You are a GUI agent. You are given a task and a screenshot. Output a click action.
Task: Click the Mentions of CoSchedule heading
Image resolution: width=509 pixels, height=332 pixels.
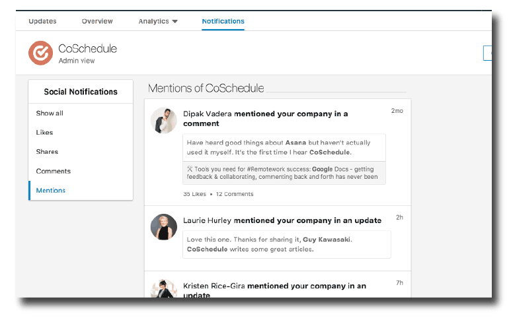(206, 88)
